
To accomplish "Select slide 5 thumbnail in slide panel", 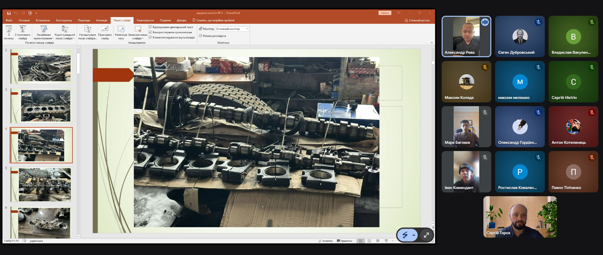I will [41, 185].
